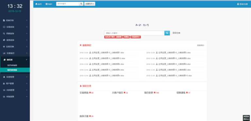Click the home icon in top bar
251x121 pixels.
(36, 4)
